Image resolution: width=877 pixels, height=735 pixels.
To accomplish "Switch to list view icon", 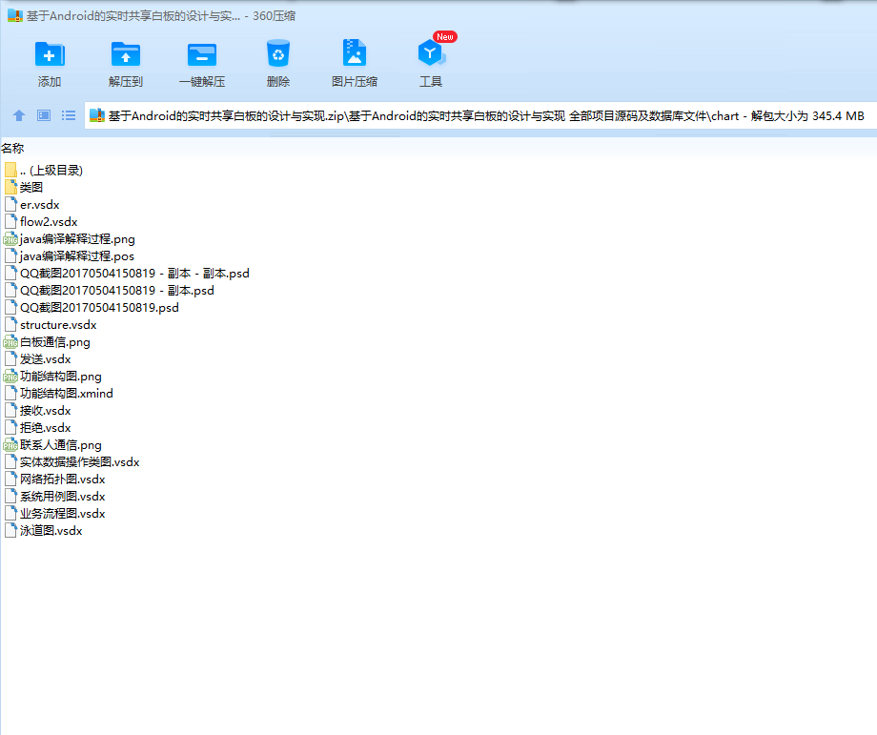I will [x=69, y=115].
